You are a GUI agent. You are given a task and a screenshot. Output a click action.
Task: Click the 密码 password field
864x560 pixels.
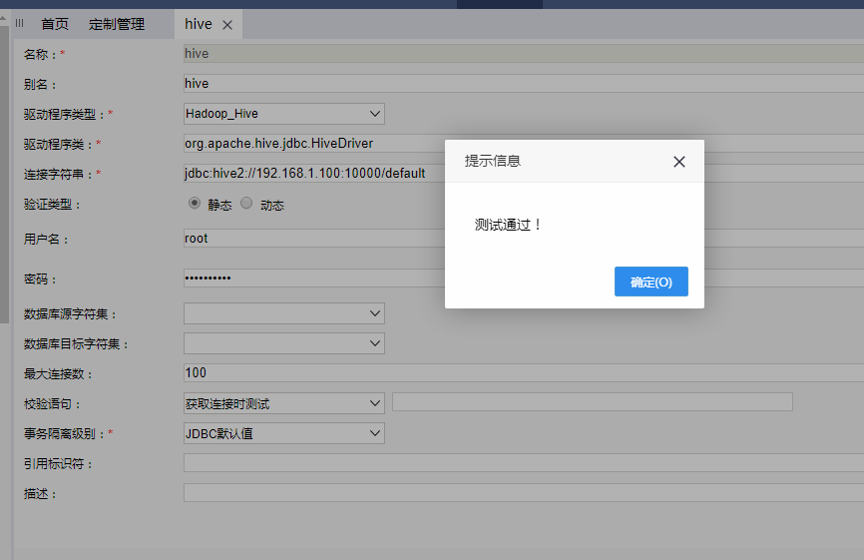coord(314,278)
